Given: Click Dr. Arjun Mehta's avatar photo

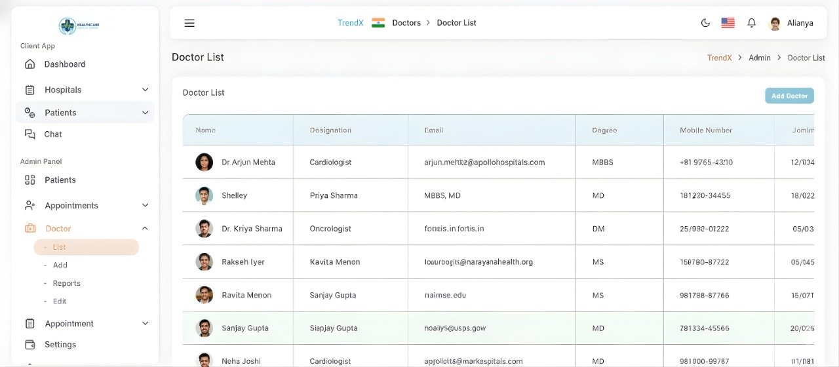Looking at the screenshot, I should point(205,162).
